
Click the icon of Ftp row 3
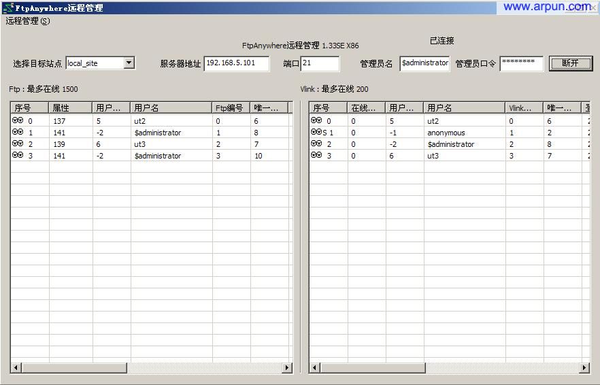pos(18,155)
